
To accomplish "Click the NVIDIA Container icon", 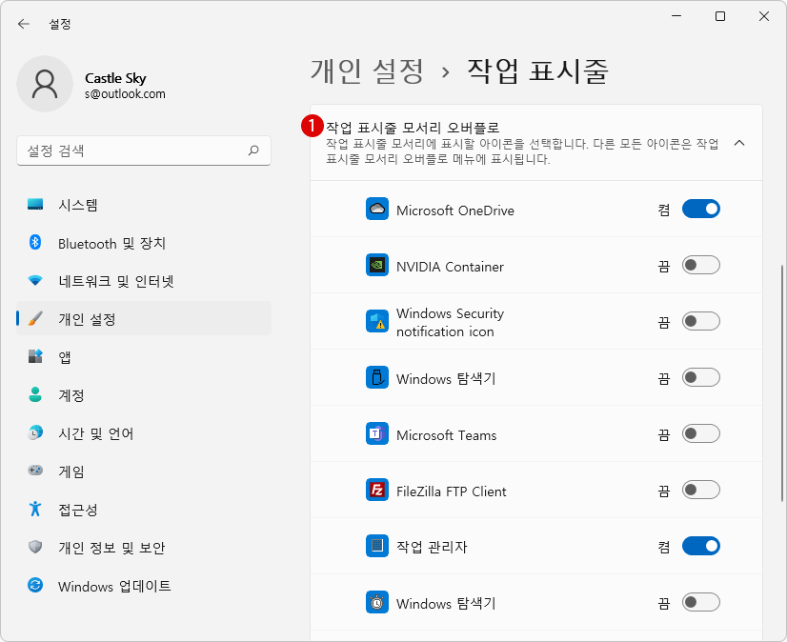I will 377,265.
